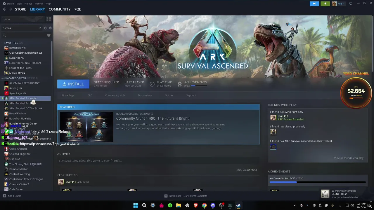Open the Friends menu
374x210 pixels.
click(28, 3)
